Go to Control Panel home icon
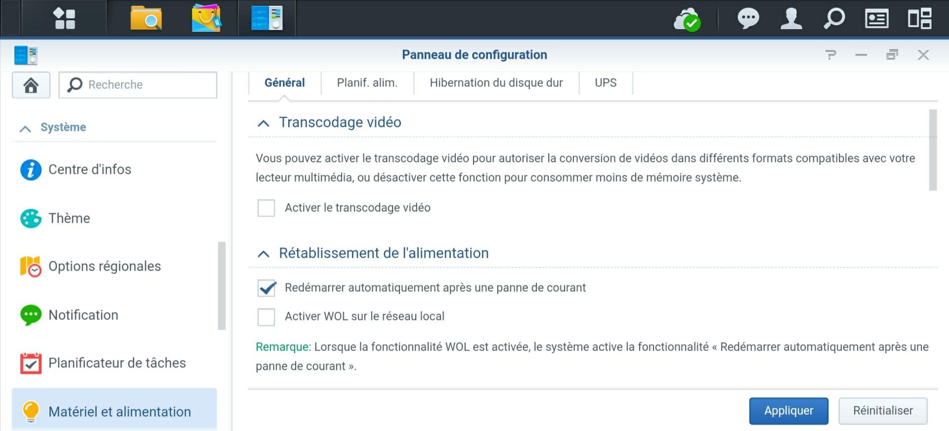Screen dimensions: 949x431 31,85
